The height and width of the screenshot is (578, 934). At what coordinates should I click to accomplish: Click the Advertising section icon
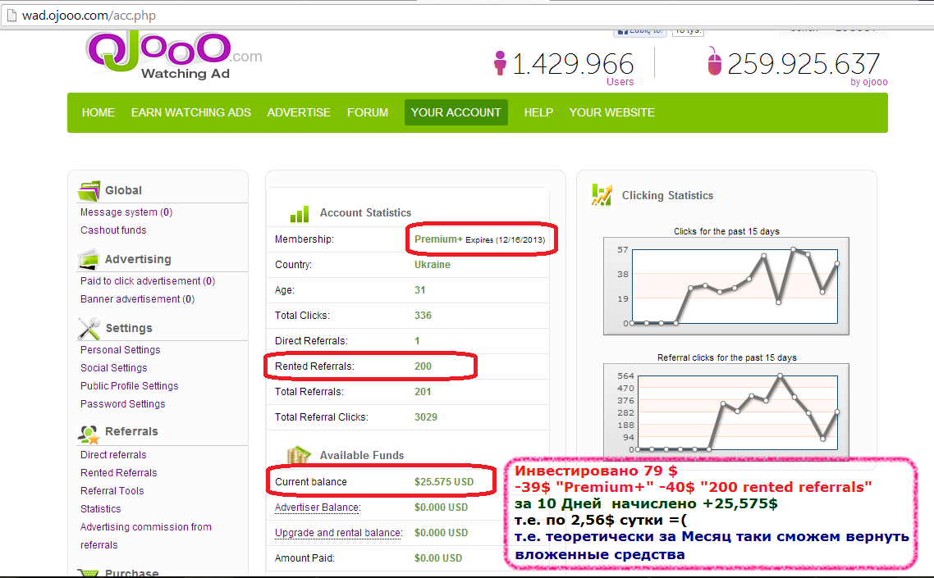pyautogui.click(x=88, y=260)
